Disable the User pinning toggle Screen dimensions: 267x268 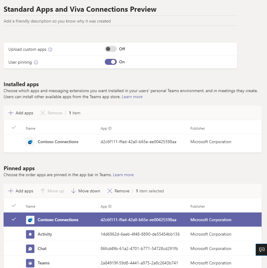pos(110,62)
